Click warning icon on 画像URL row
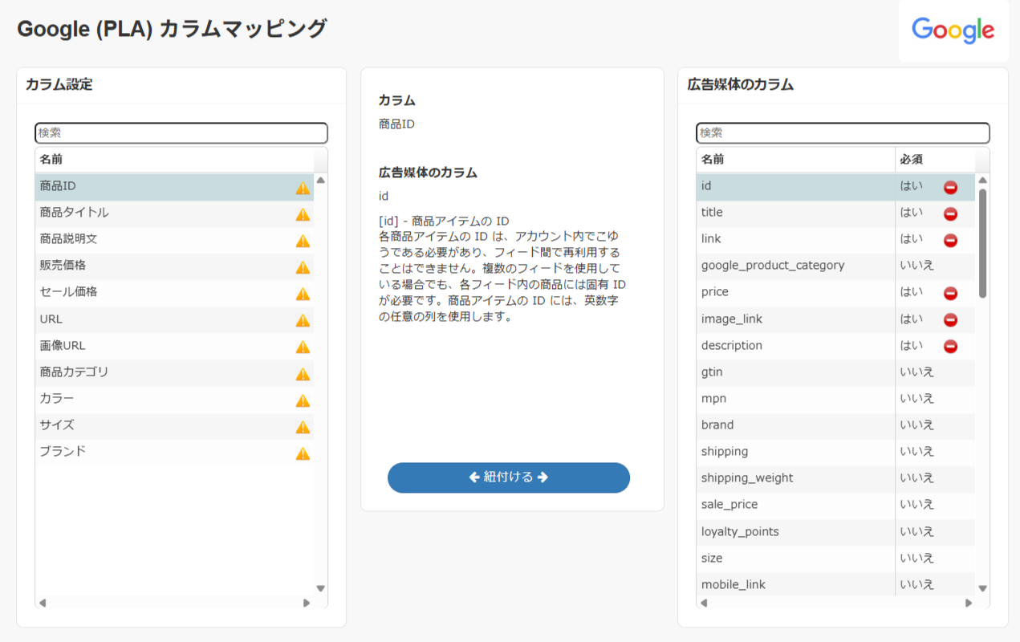The height and width of the screenshot is (642, 1020). [x=303, y=347]
